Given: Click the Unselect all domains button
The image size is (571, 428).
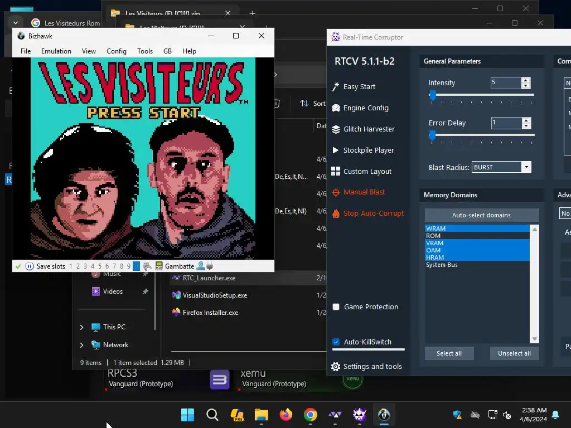Looking at the screenshot, I should click(x=514, y=353).
